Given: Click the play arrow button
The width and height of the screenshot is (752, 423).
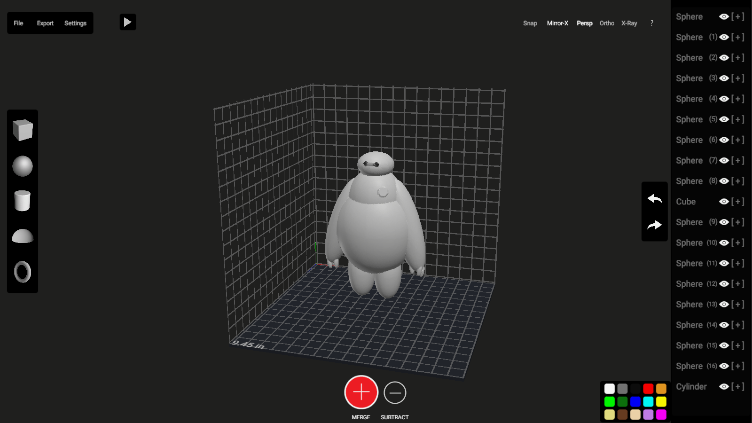Looking at the screenshot, I should (x=128, y=22).
